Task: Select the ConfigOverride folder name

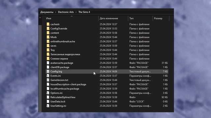Action: click(59, 29)
